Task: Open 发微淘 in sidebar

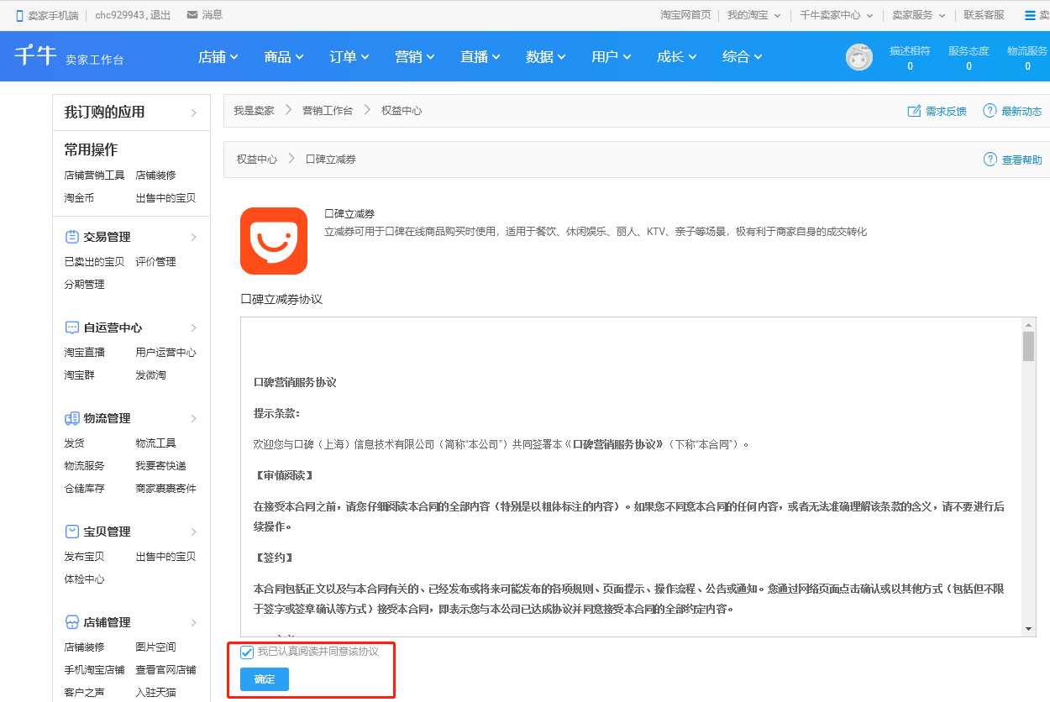Action: tap(150, 375)
